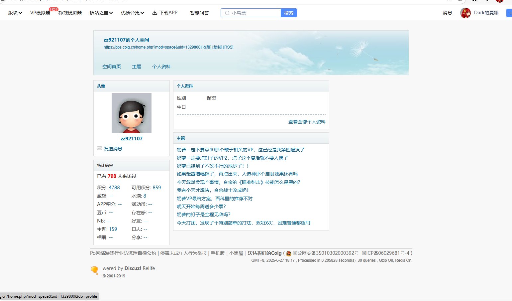The width and height of the screenshot is (512, 301).
Task: Expand the 镇站之宝 dropdown menu
Action: (101, 13)
